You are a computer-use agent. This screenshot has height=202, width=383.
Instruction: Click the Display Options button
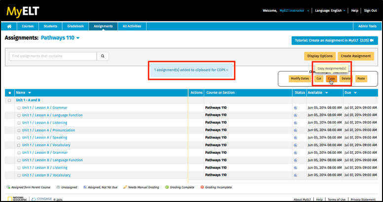(320, 56)
